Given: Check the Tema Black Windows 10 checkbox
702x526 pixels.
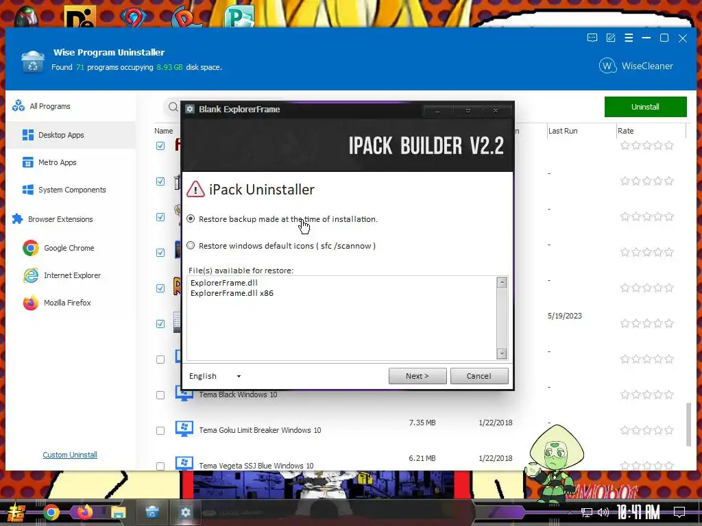Looking at the screenshot, I should [x=160, y=395].
